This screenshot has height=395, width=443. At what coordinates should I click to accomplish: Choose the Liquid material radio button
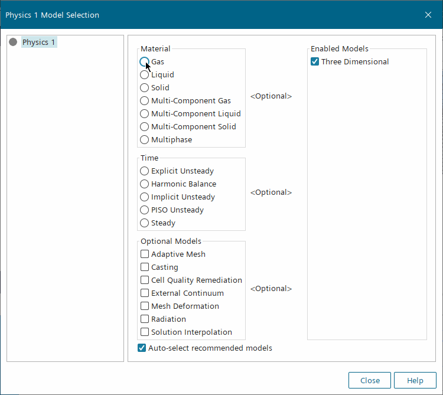tap(145, 75)
